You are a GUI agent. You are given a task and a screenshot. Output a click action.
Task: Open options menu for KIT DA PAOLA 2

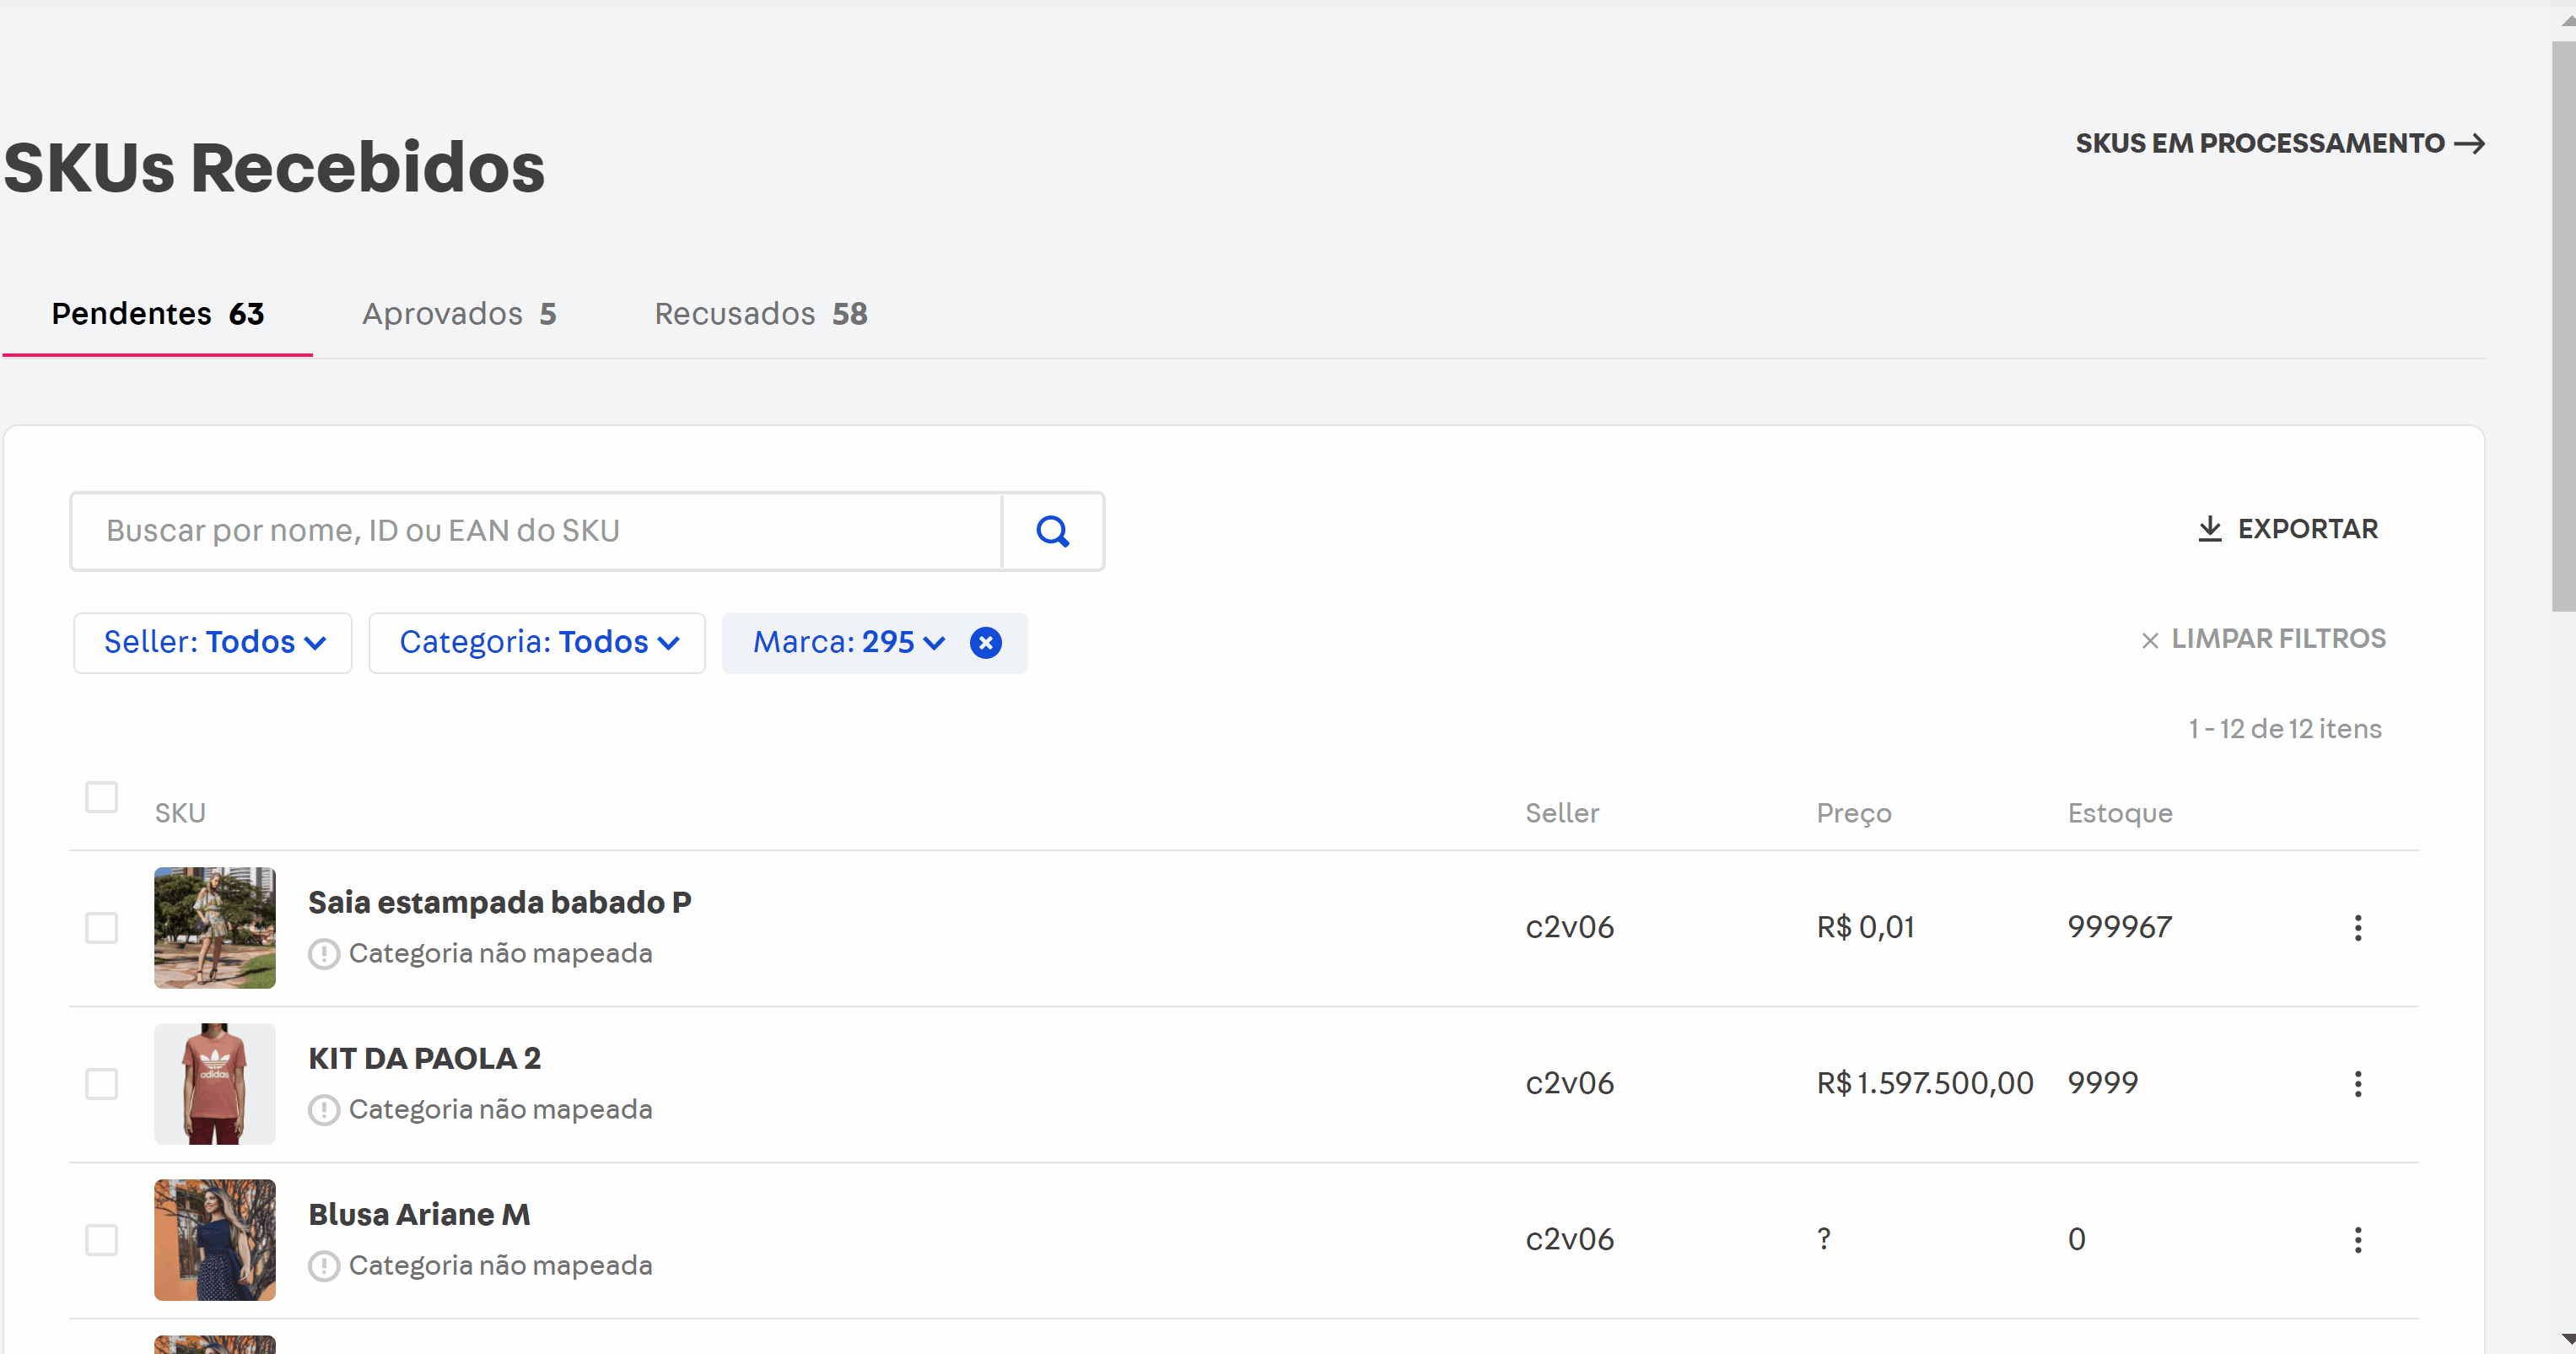(2357, 1084)
